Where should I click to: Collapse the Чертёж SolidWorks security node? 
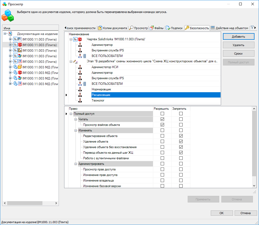point(71,39)
